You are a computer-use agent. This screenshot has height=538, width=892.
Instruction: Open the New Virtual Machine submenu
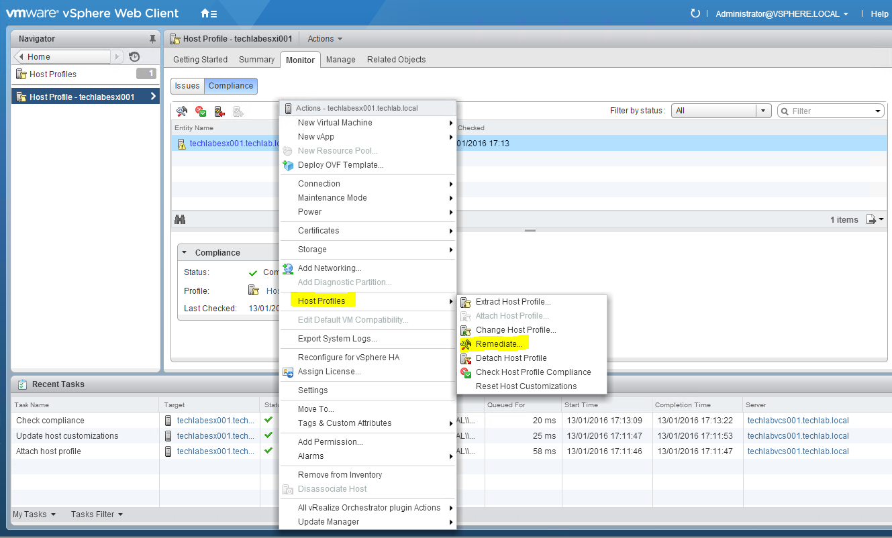click(368, 123)
